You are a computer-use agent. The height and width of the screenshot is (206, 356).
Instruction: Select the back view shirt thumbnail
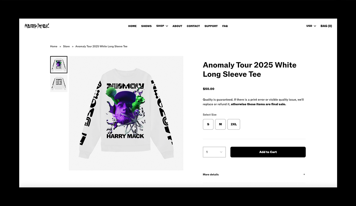tap(58, 83)
